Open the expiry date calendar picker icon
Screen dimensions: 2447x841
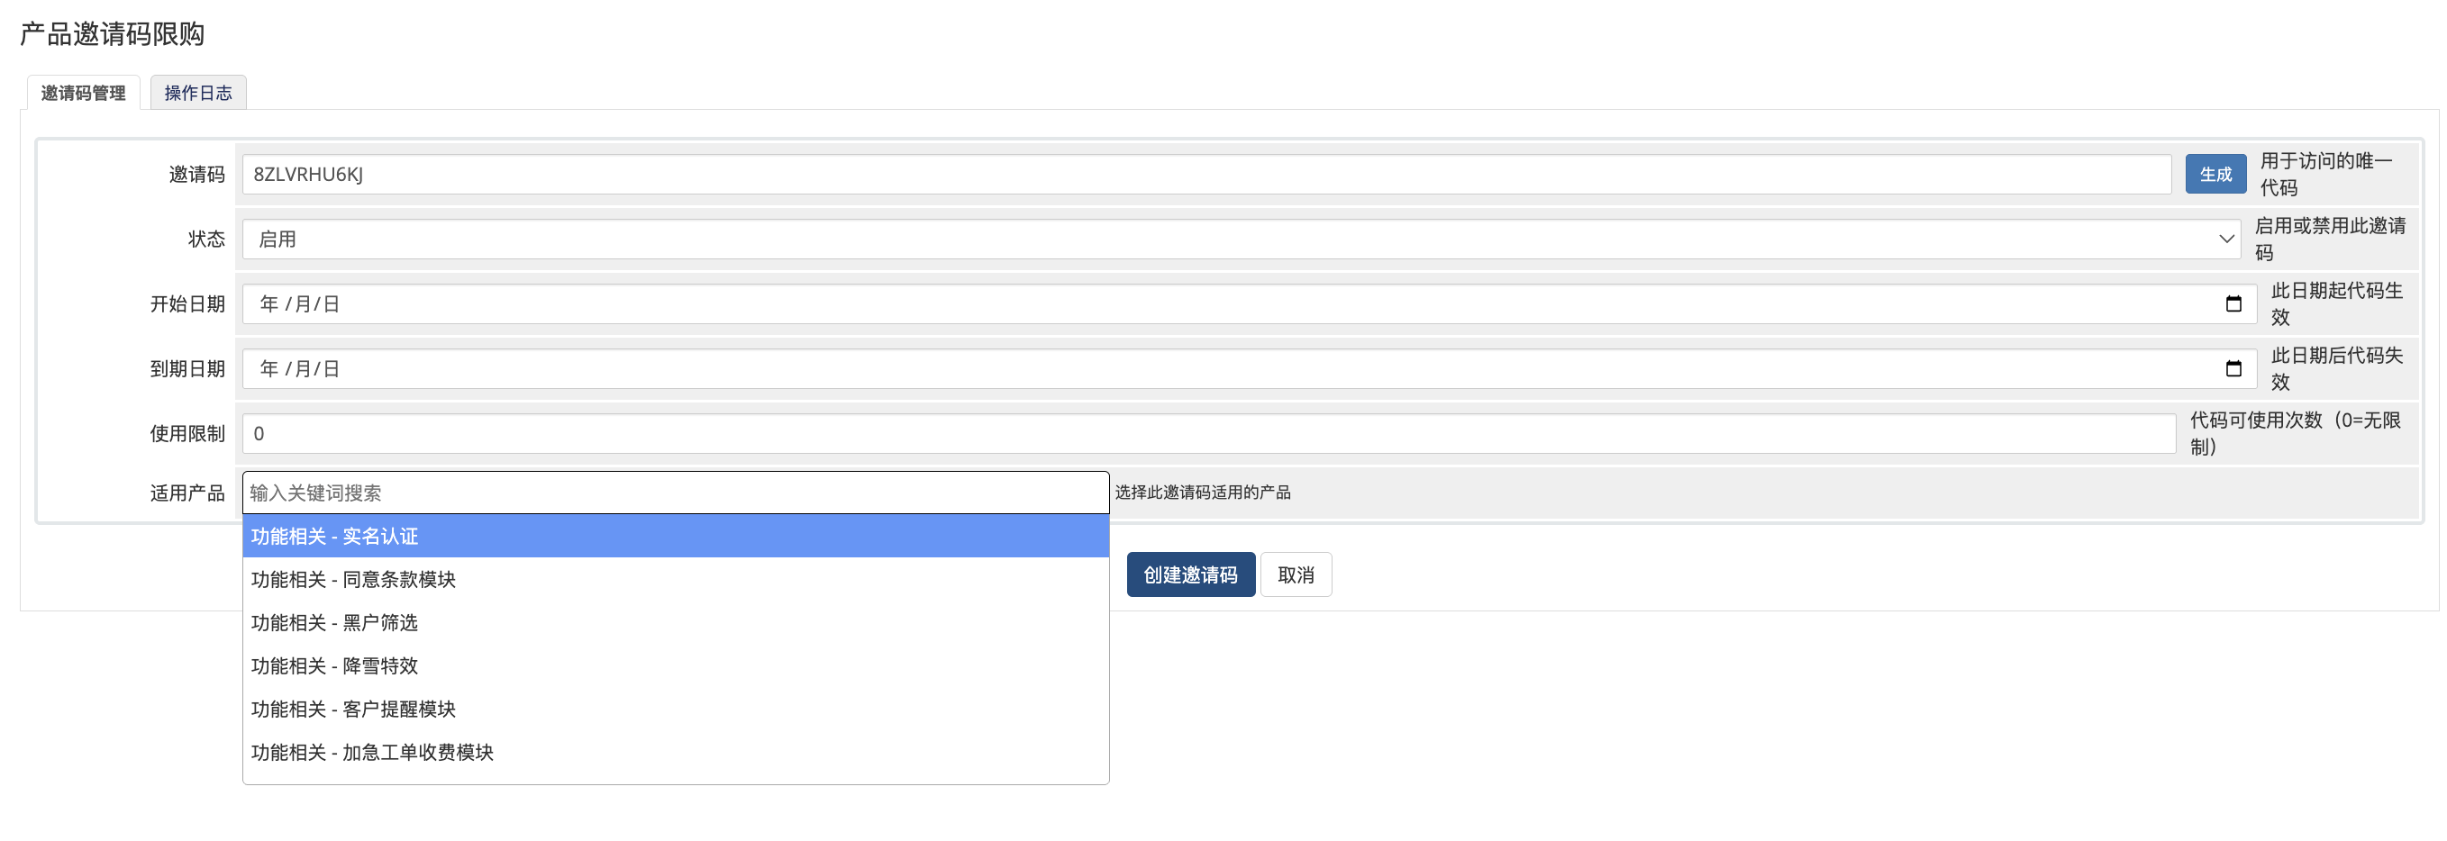coord(2233,368)
